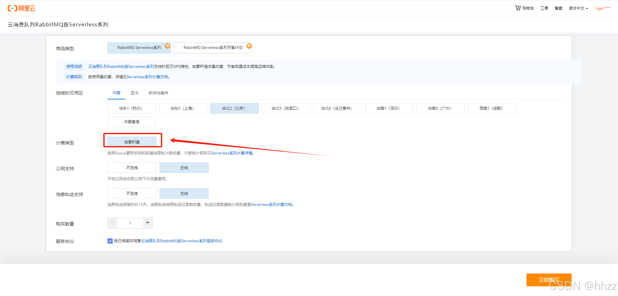Click the 使用说明 label tag
618x296 pixels.
(x=74, y=67)
